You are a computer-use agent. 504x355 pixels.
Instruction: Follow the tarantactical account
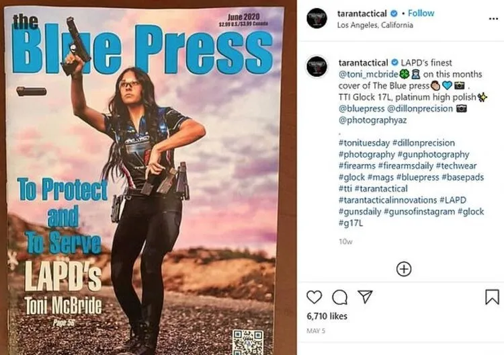421,13
